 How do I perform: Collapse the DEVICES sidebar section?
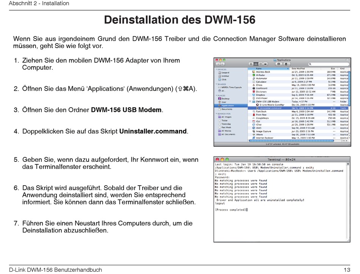[216, 70]
